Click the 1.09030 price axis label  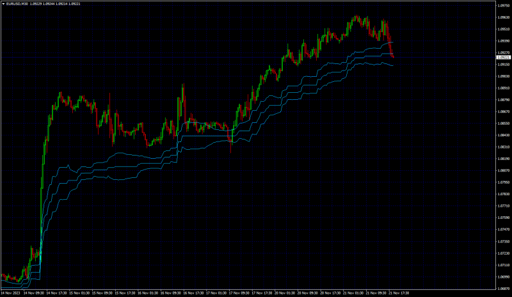tap(504, 76)
